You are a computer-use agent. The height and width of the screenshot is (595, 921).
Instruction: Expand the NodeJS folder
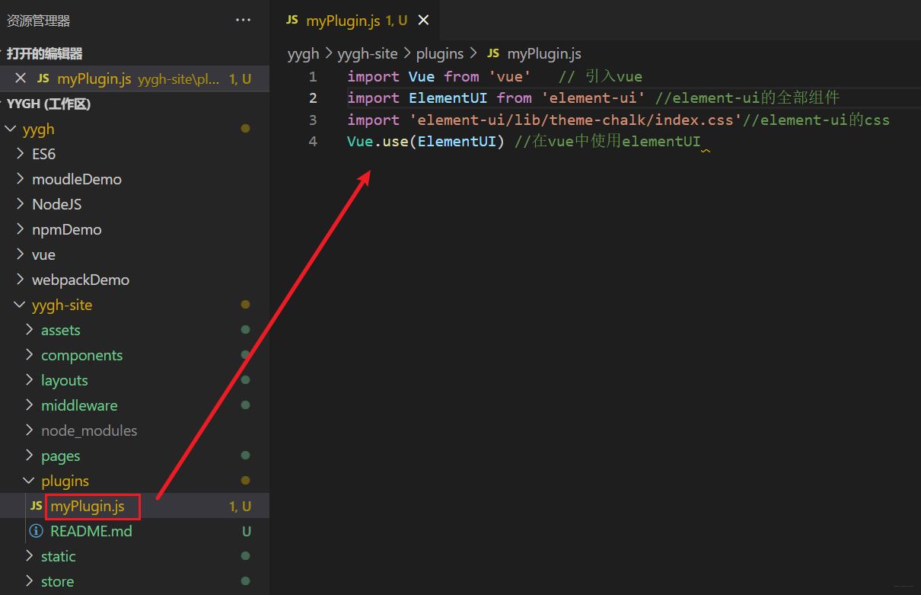(21, 204)
